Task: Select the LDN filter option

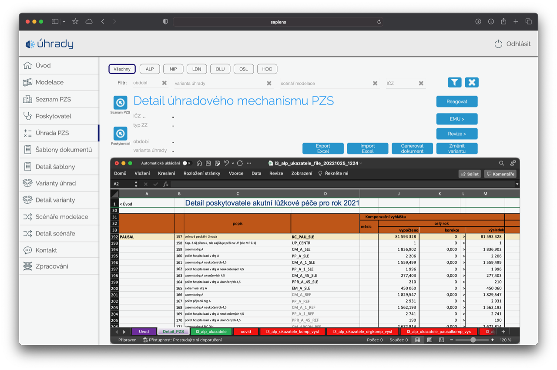Action: tap(197, 69)
